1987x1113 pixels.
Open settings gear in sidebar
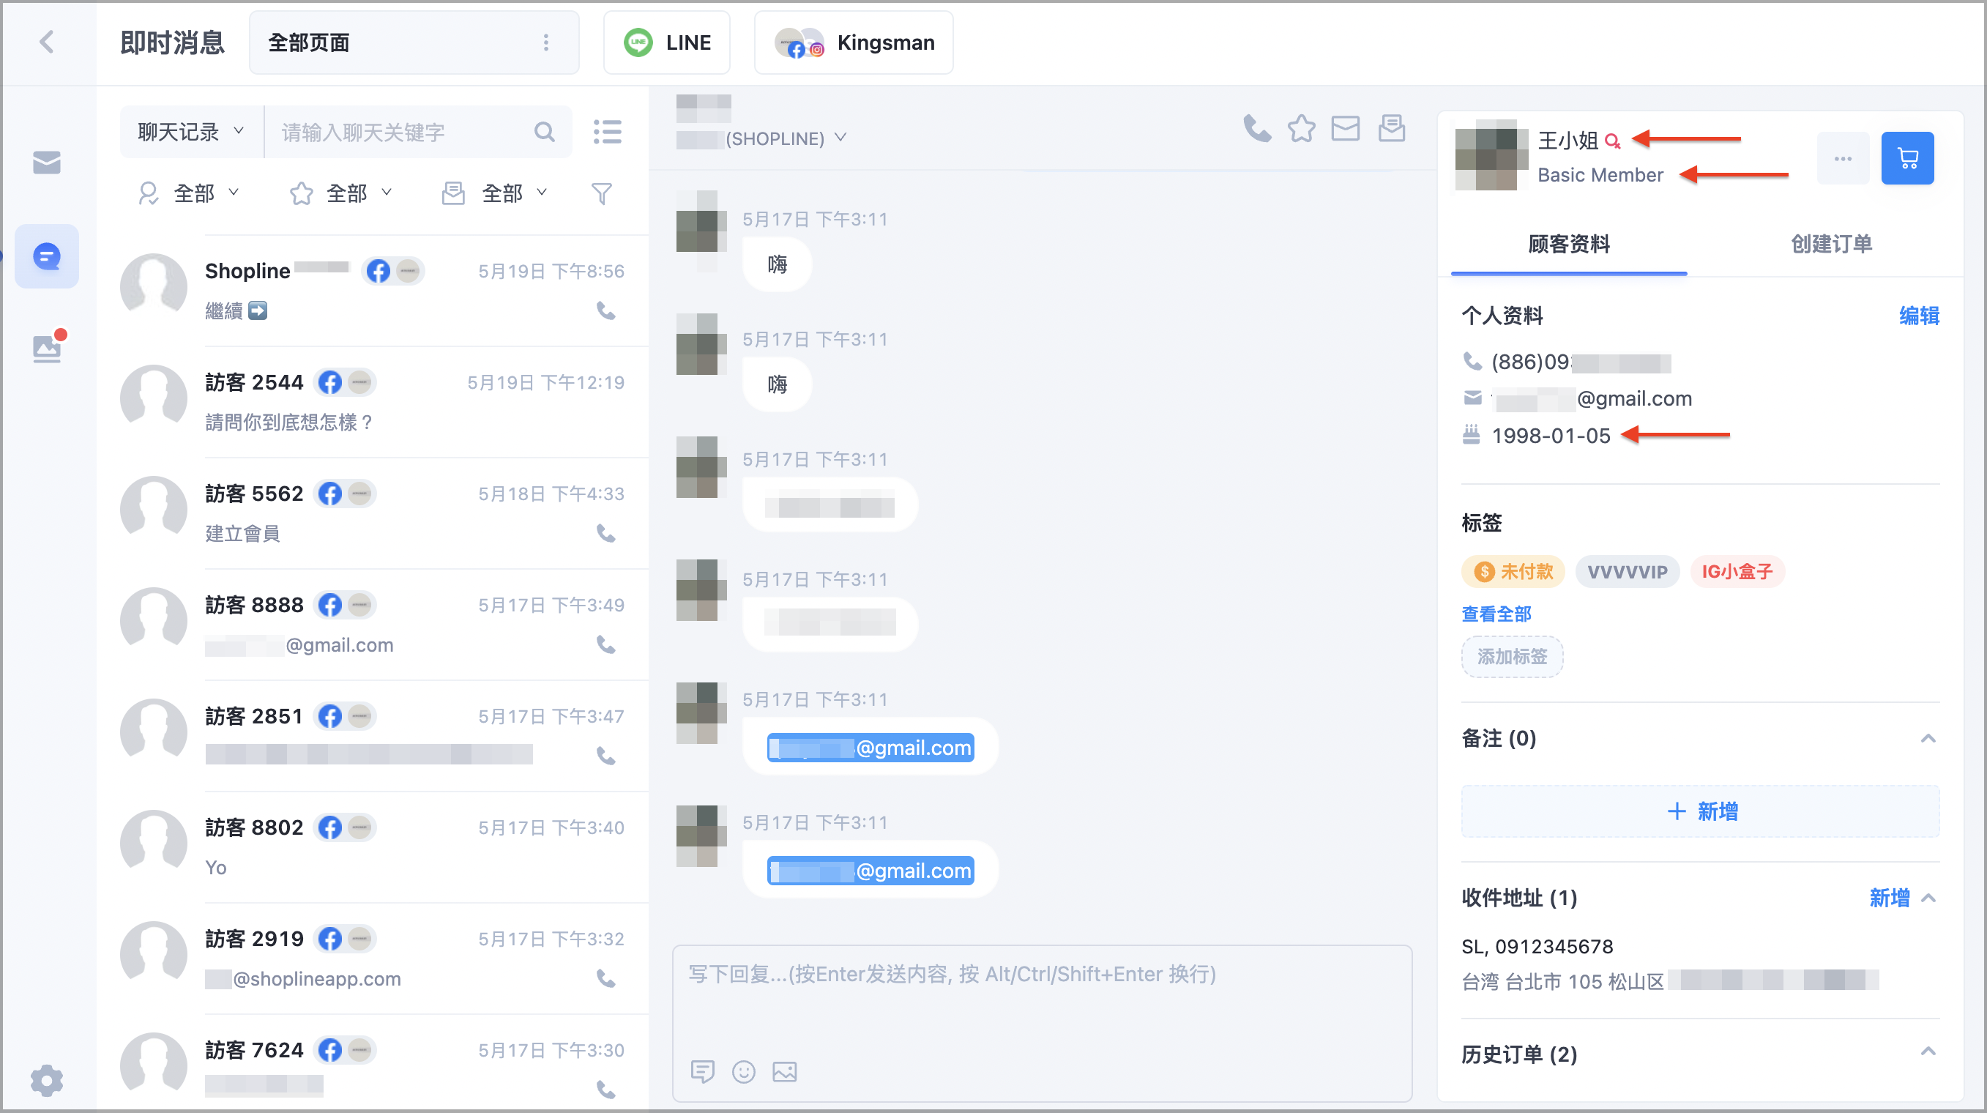click(x=47, y=1080)
